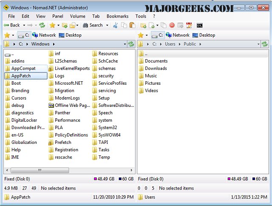Click Users in the right breadcrumb path
This screenshot has height=206, width=272.
(x=170, y=44)
